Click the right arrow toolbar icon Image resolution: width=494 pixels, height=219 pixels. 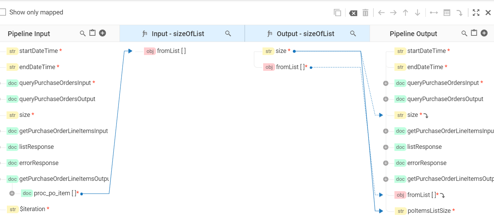point(393,13)
